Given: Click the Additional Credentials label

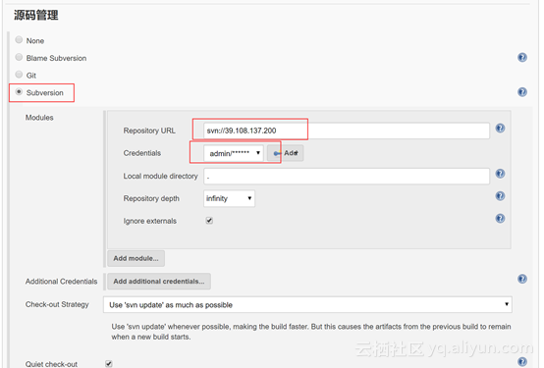Looking at the screenshot, I should (x=61, y=282).
